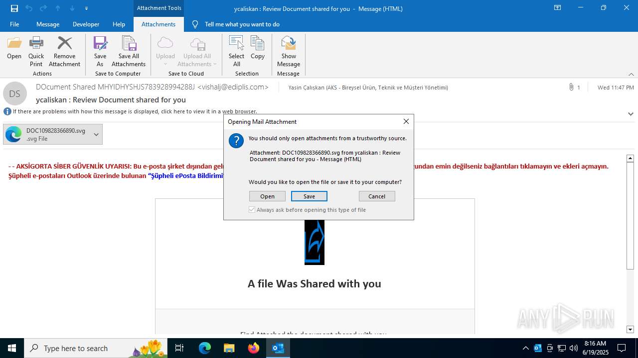
Task: Click the previous item up arrow
Action: click(58, 8)
